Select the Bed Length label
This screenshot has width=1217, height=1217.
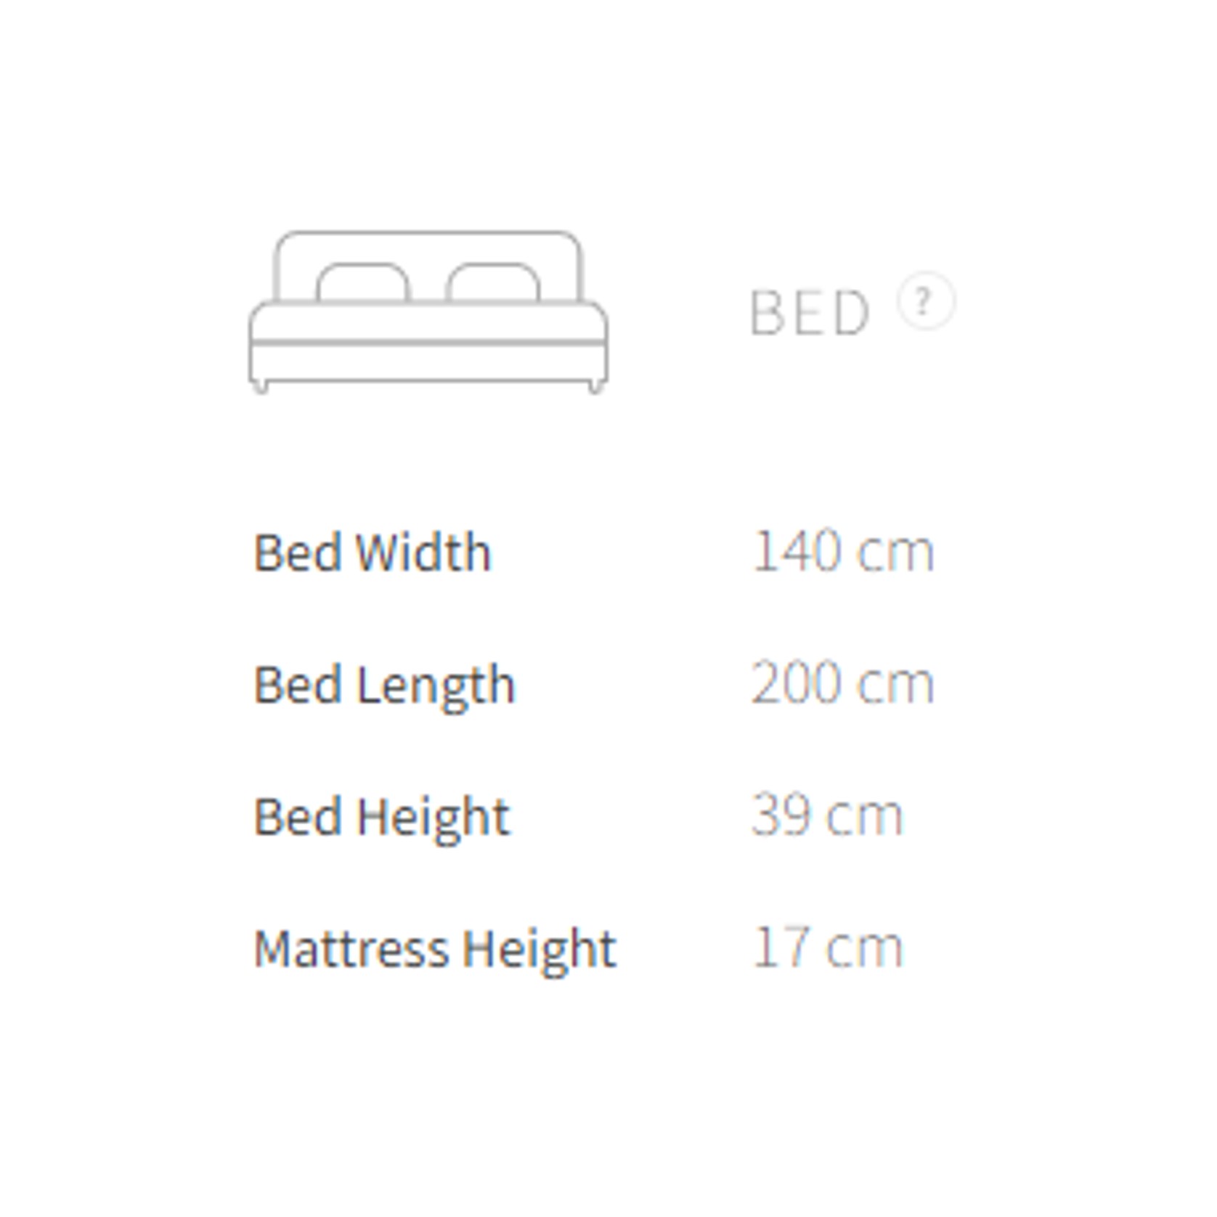click(x=384, y=685)
